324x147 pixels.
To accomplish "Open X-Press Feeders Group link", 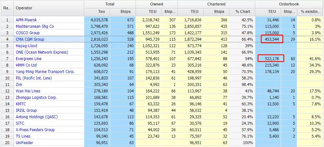I will coord(35,130).
